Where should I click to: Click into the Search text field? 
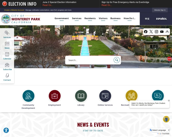90,60
